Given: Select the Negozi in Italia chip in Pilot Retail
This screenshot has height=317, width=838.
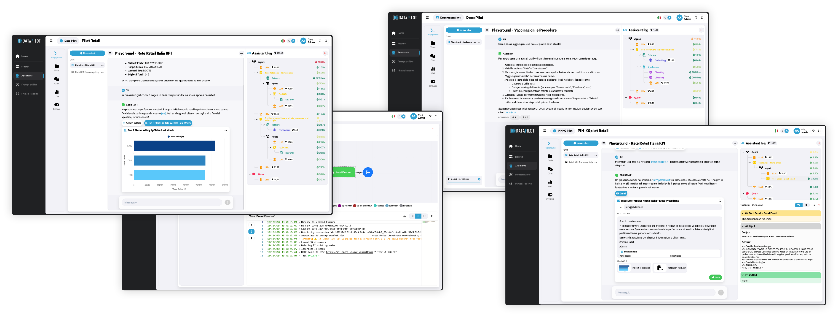Looking at the screenshot, I should (132, 123).
